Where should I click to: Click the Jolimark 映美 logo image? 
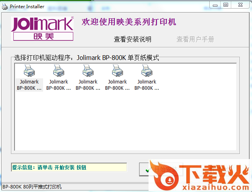pyautogui.click(x=42, y=29)
